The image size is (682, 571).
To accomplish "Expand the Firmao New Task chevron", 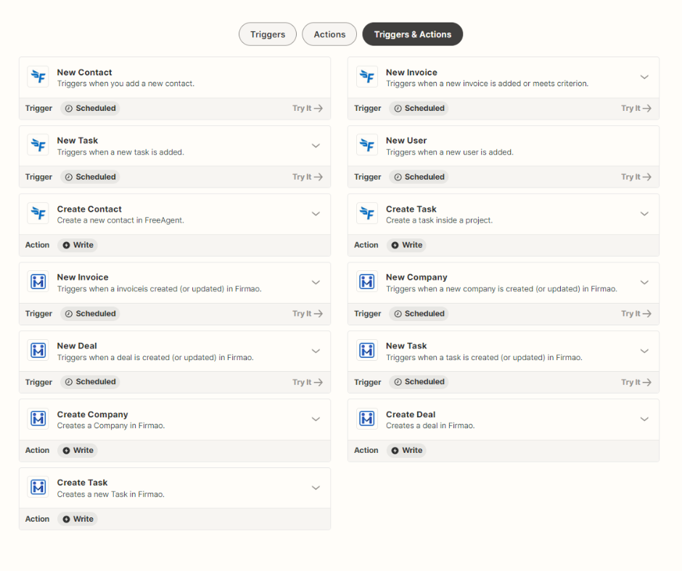I will 644,351.
